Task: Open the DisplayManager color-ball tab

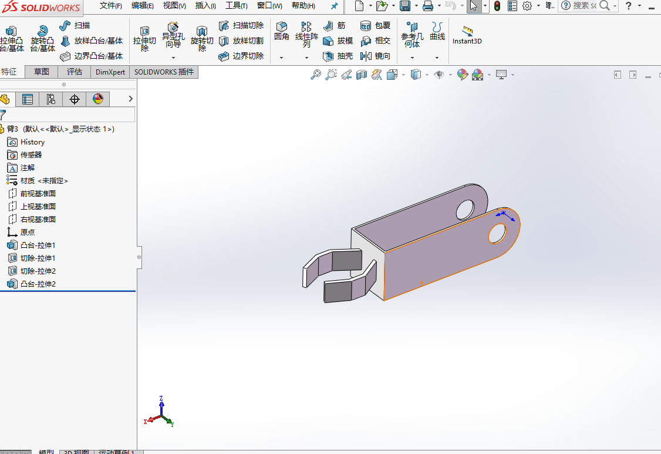Action: click(98, 99)
